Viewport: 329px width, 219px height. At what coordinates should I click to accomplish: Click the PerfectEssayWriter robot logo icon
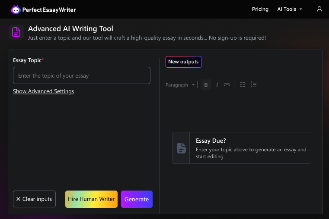(16, 9)
